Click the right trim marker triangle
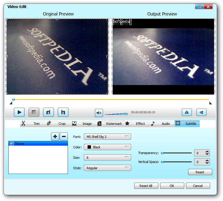 pos(210,103)
